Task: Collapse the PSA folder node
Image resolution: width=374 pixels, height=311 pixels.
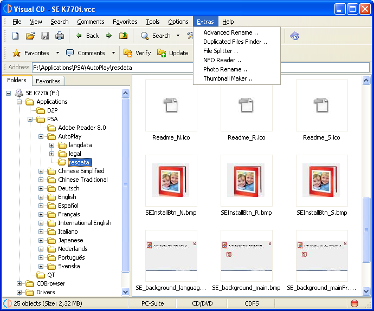Action: click(x=30, y=119)
